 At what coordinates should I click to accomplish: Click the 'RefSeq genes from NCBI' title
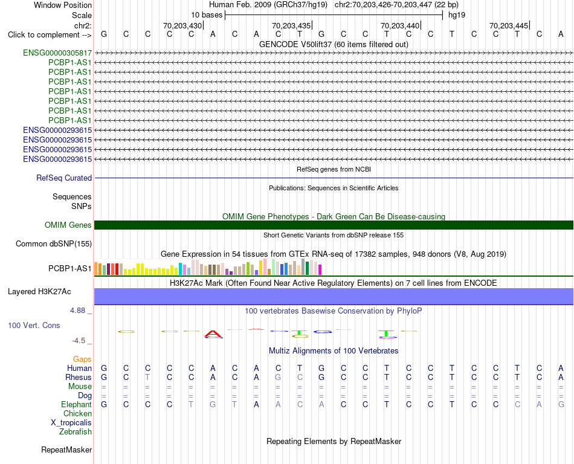tap(334, 169)
